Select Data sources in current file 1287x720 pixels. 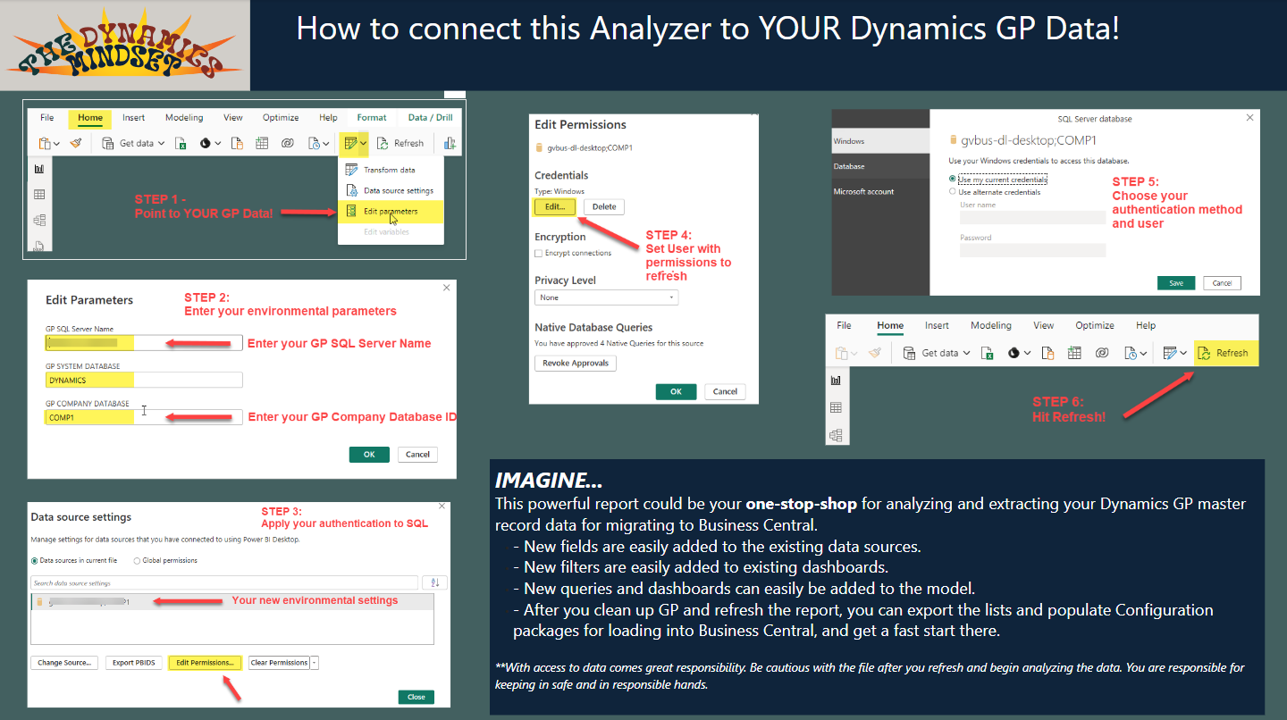(x=35, y=560)
